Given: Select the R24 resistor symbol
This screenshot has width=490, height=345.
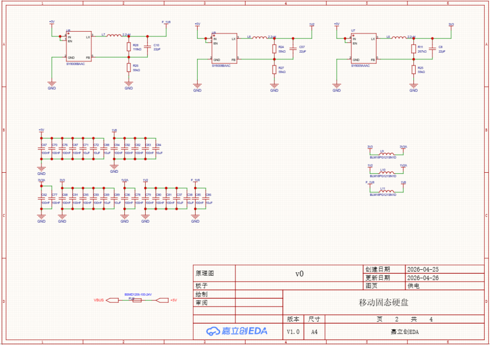Looking at the screenshot, I should (x=274, y=49).
